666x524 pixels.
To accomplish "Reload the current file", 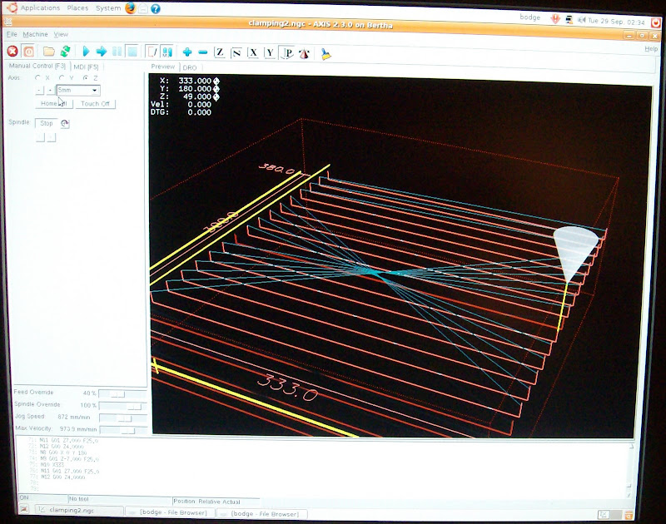I will pos(64,52).
